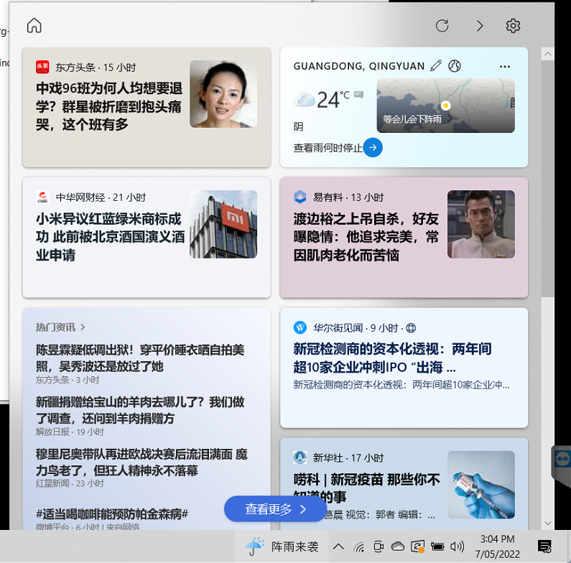Edit the Guangdong, Qingyuan location with pencil
This screenshot has width=571, height=563.
tap(436, 66)
